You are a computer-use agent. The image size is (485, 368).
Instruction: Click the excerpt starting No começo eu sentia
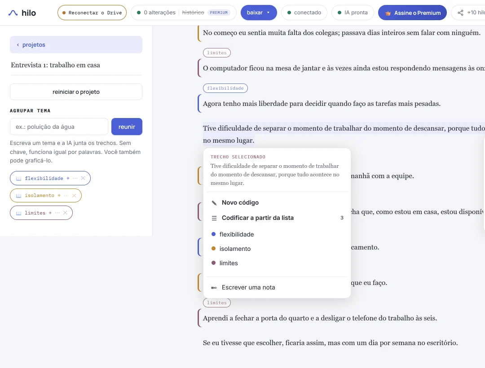342,33
